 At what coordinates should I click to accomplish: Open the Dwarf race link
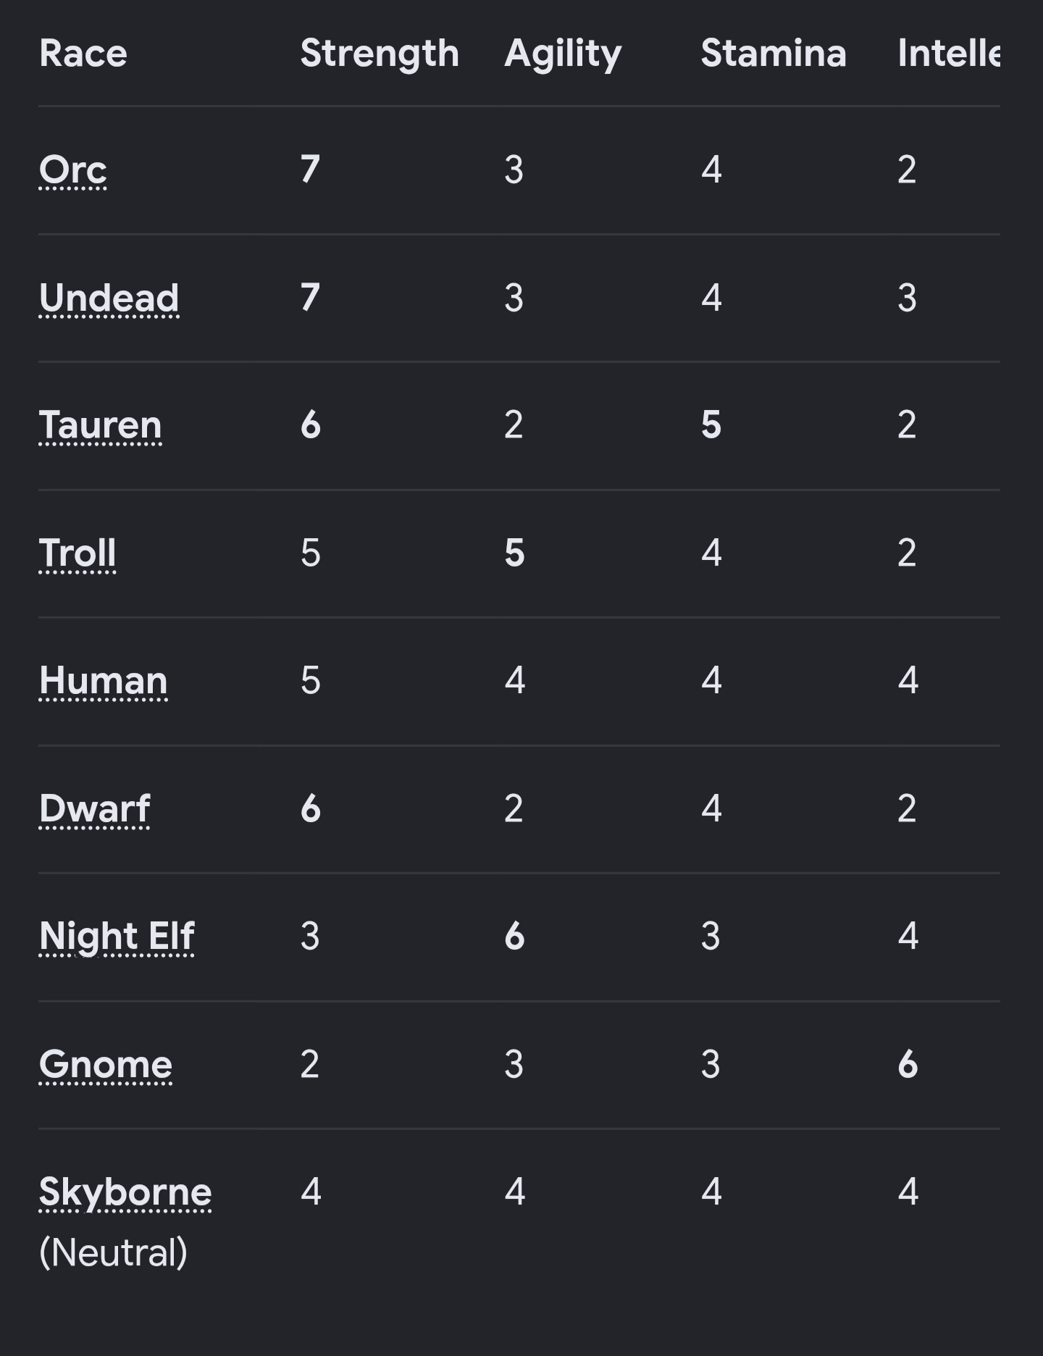[x=95, y=809]
